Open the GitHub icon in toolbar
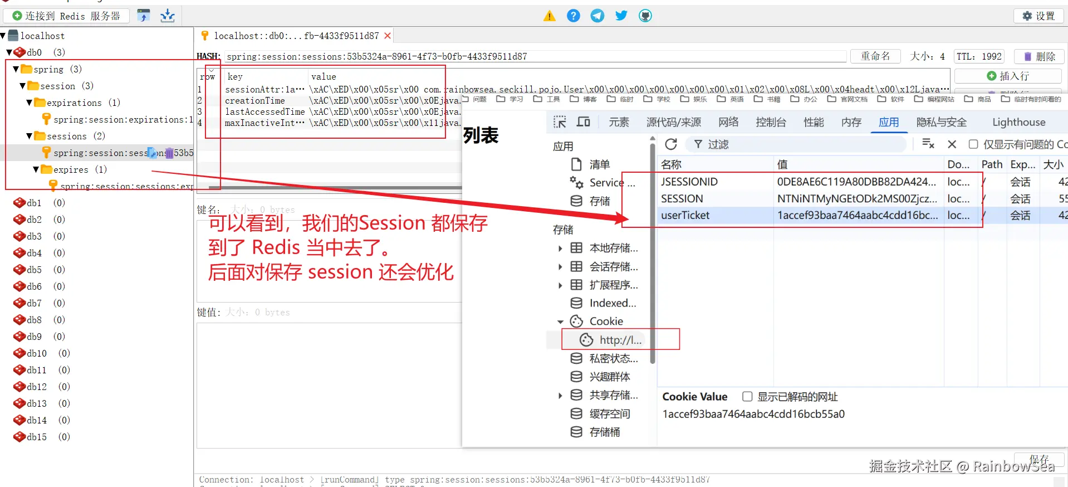The image size is (1068, 487). pos(645,16)
